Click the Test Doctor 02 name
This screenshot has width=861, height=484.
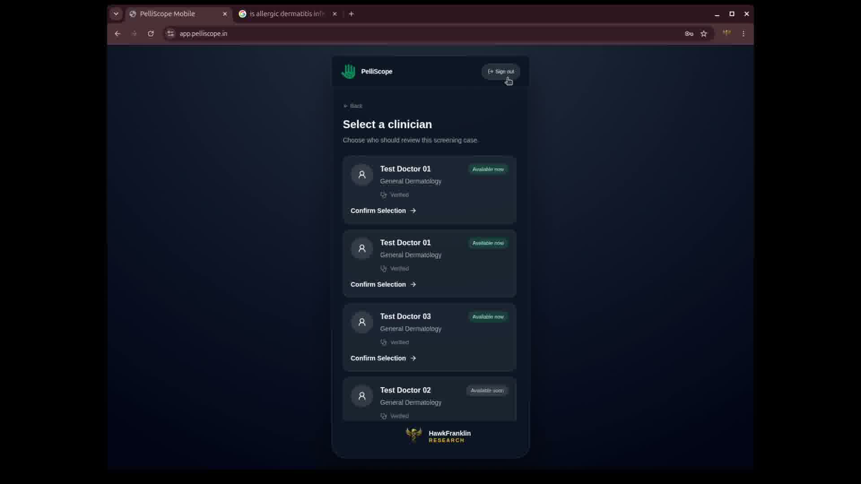pos(405,390)
